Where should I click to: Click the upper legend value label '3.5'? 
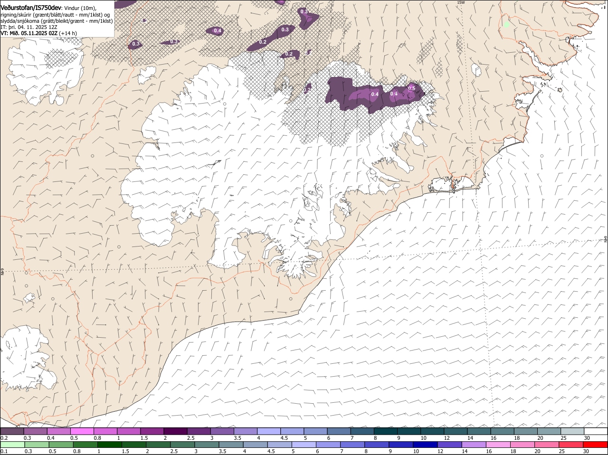pyautogui.click(x=238, y=438)
